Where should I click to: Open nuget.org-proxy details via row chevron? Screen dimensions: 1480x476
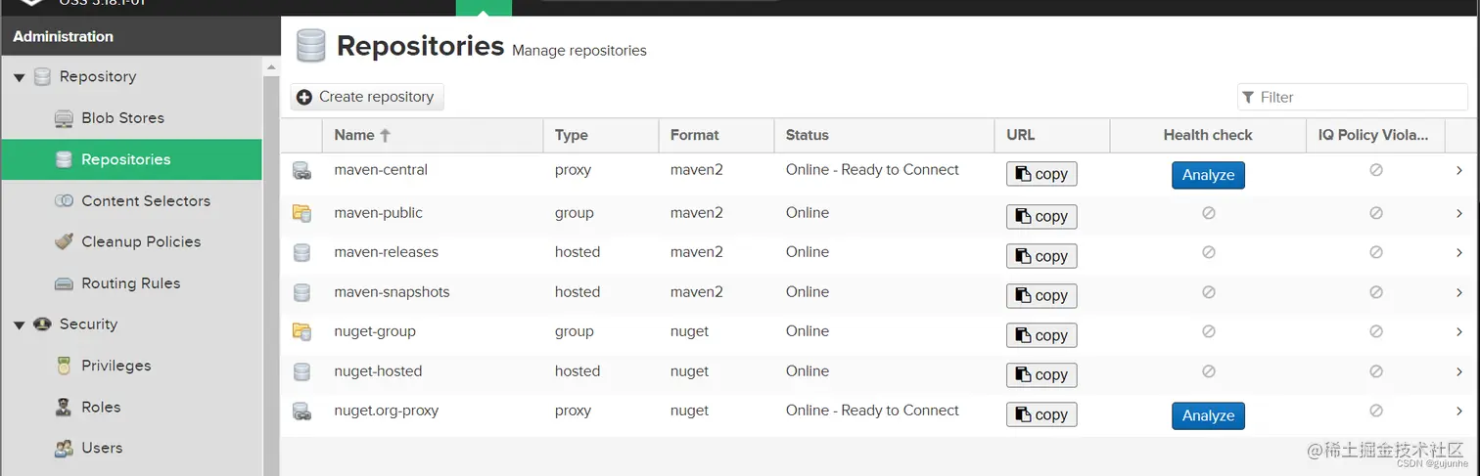tap(1459, 411)
